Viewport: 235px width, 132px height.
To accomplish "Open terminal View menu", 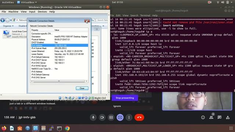I will (x=126, y=15).
